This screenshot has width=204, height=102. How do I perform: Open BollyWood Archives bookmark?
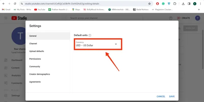(94, 9)
